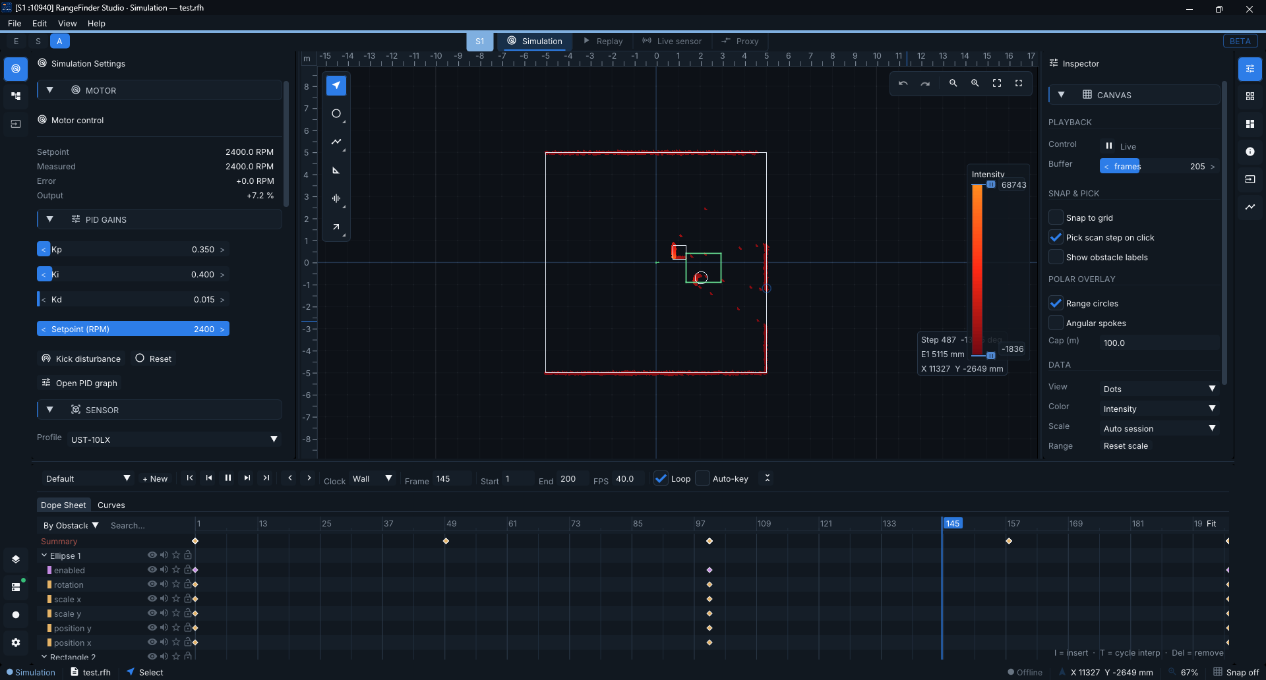The image size is (1266, 680).
Task: Open the graph trend icon in right sidebar
Action: [1250, 207]
